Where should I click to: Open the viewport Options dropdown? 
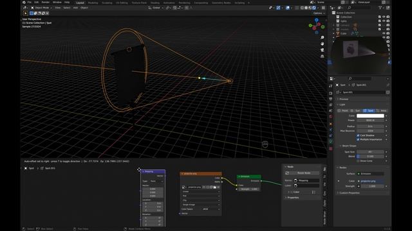click(319, 13)
